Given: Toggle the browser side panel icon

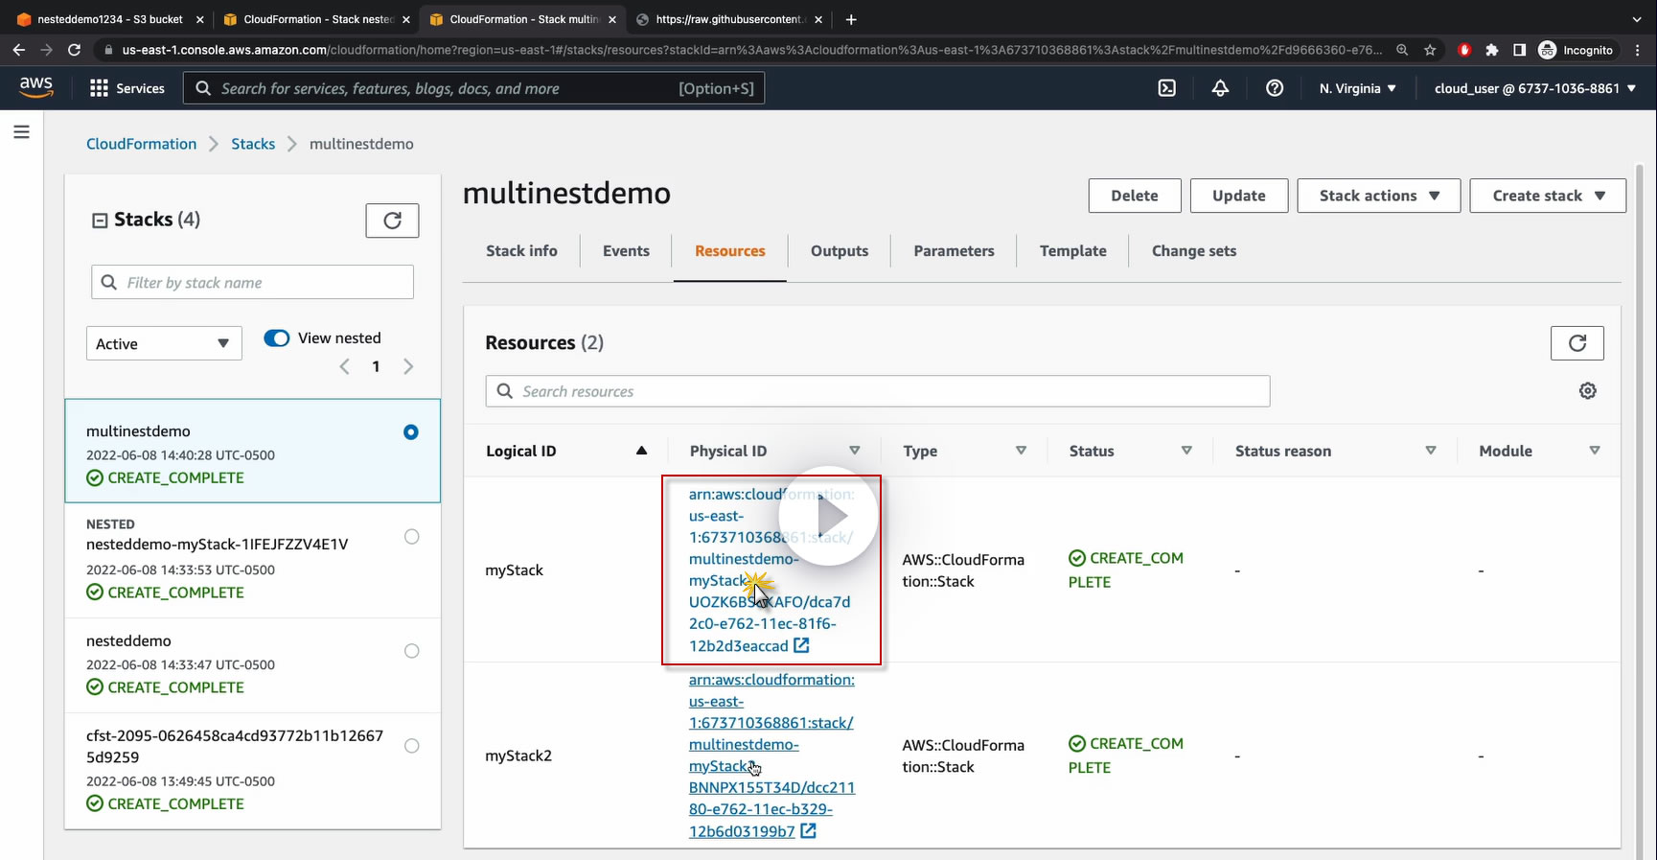Looking at the screenshot, I should [x=1519, y=50].
